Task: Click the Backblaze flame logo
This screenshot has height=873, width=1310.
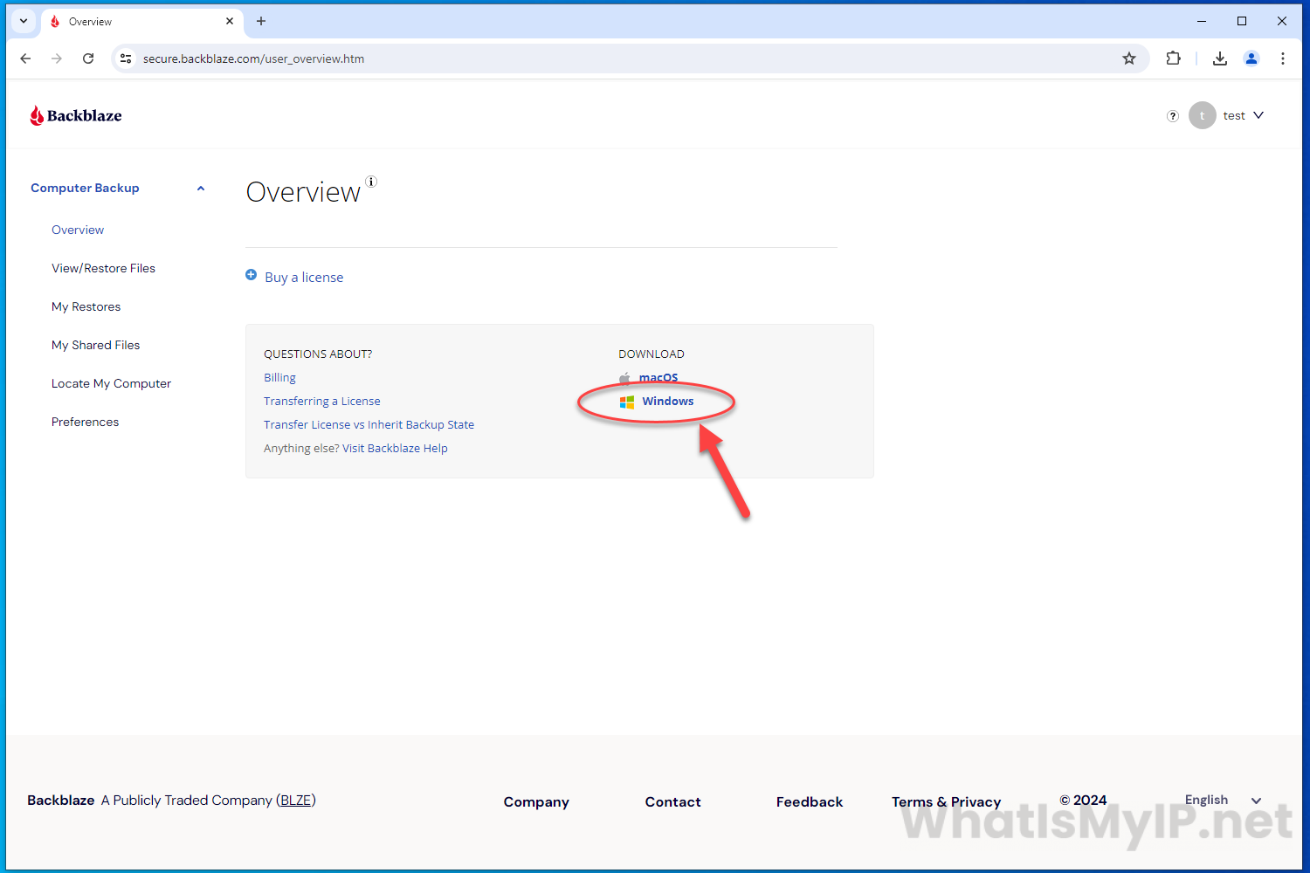Action: pos(37,115)
